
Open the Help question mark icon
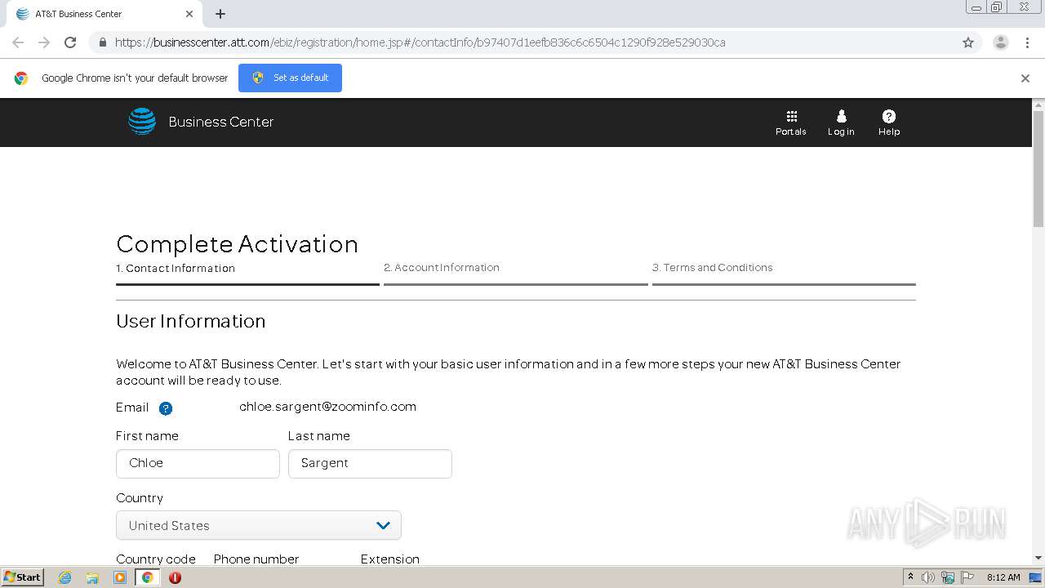(x=889, y=116)
